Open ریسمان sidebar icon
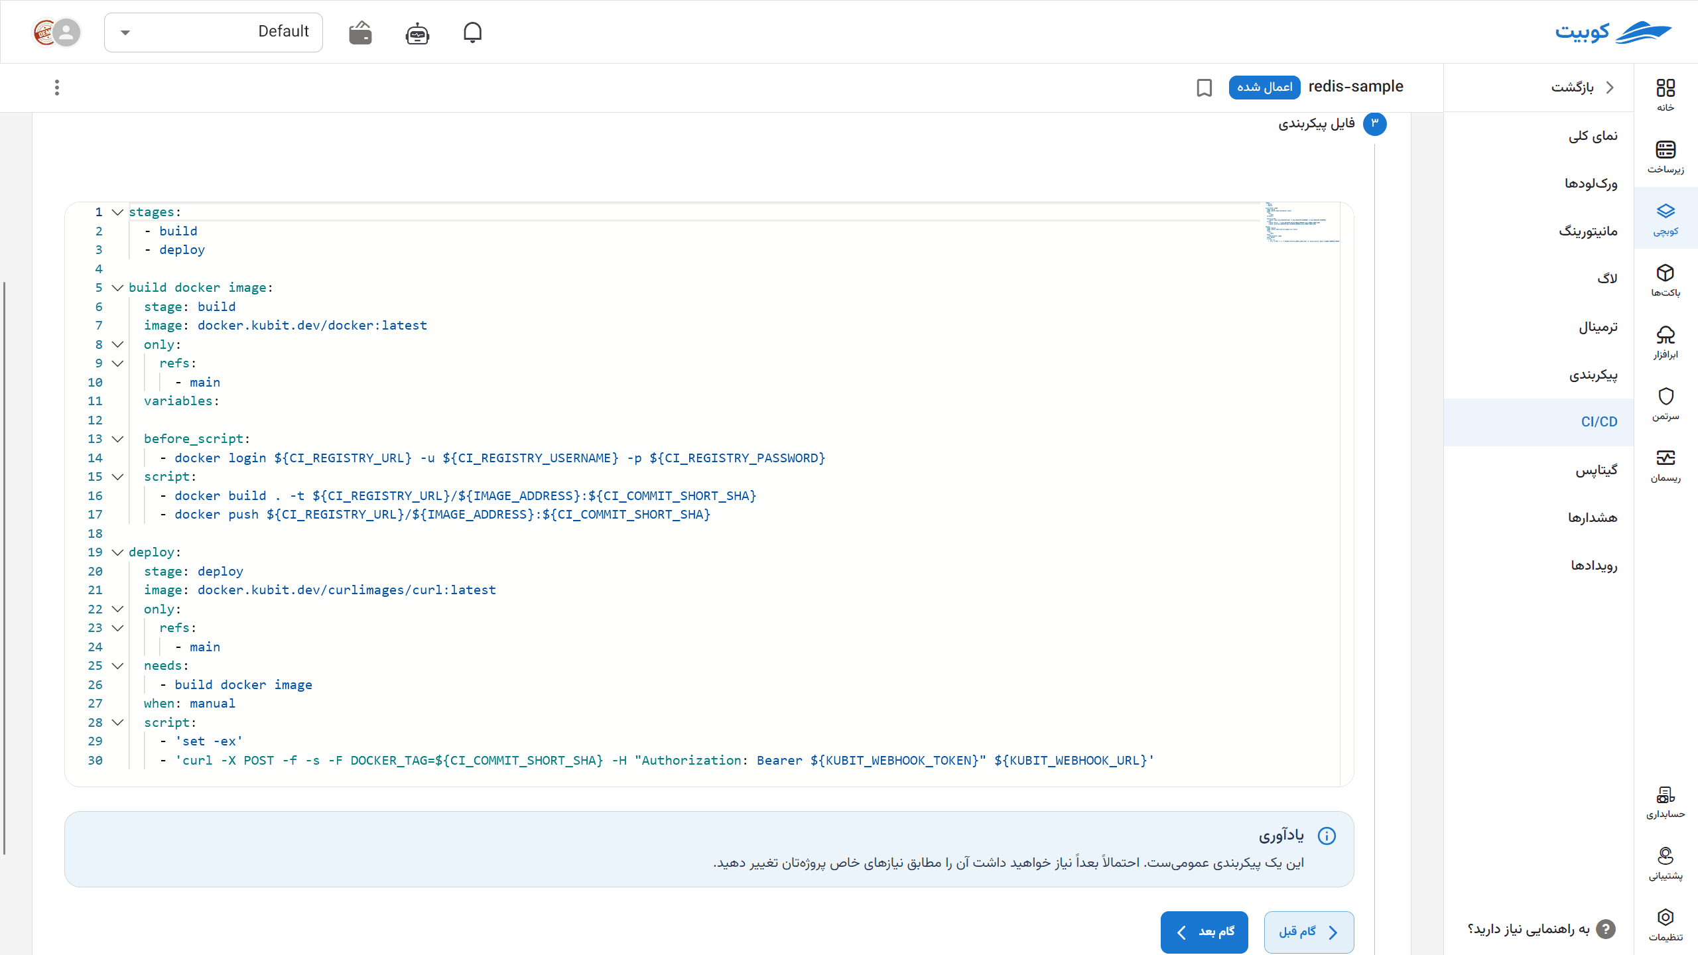The image size is (1698, 955). point(1665,466)
